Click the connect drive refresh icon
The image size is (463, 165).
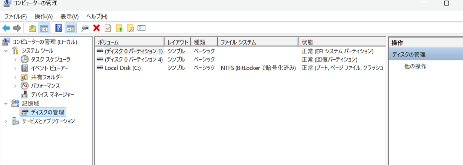tap(85, 28)
